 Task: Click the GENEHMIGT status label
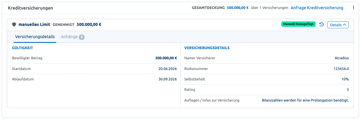(63, 25)
